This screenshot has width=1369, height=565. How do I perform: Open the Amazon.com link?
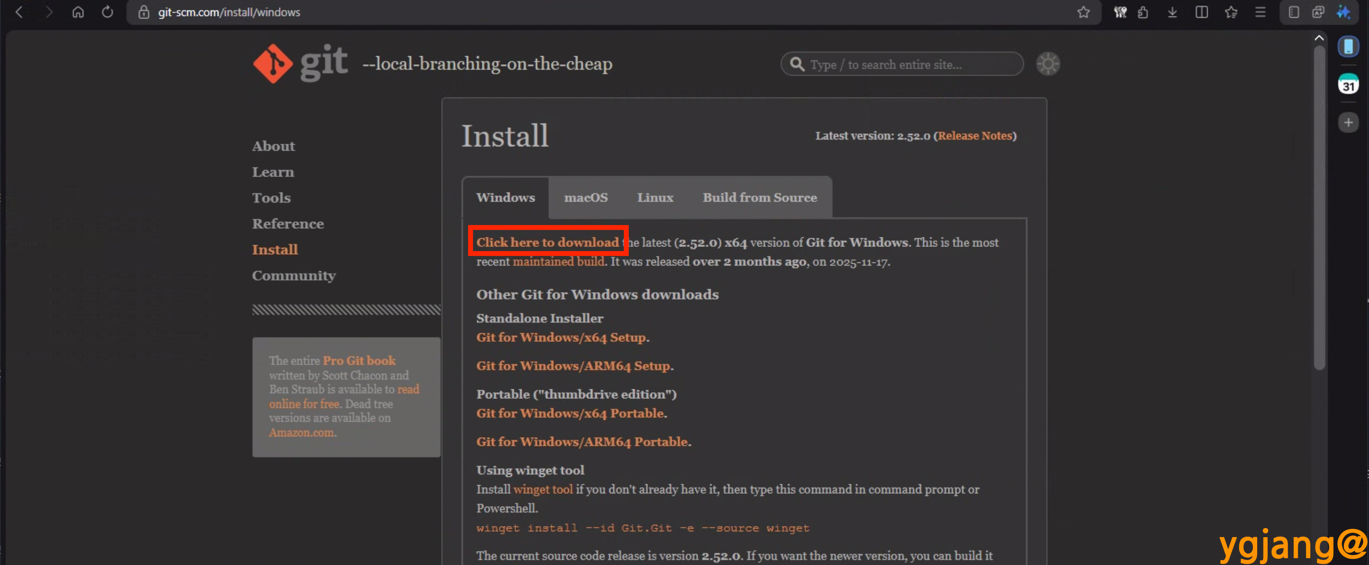[x=302, y=432]
